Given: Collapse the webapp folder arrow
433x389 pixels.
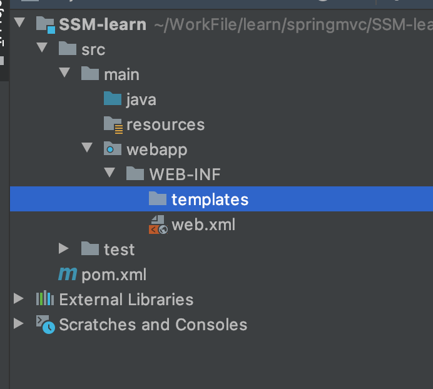Looking at the screenshot, I should (x=86, y=149).
